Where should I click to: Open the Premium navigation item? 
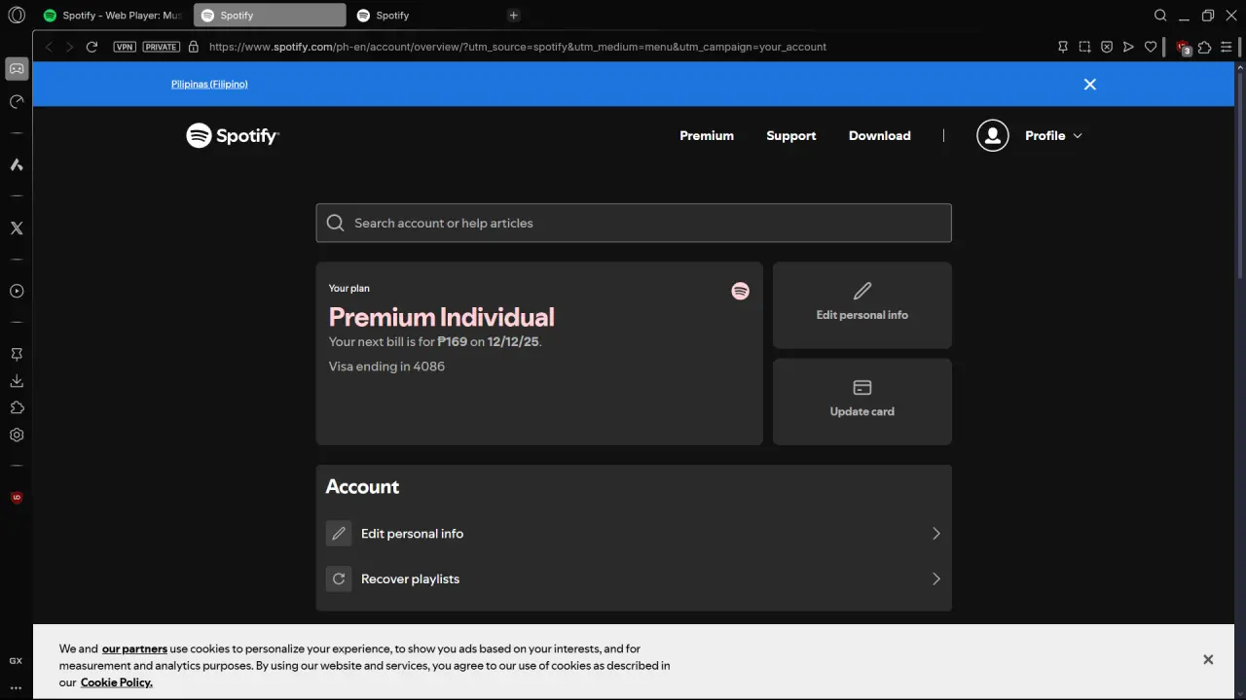coord(707,136)
